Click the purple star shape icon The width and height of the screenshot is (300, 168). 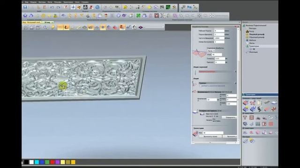pyautogui.click(x=25, y=15)
